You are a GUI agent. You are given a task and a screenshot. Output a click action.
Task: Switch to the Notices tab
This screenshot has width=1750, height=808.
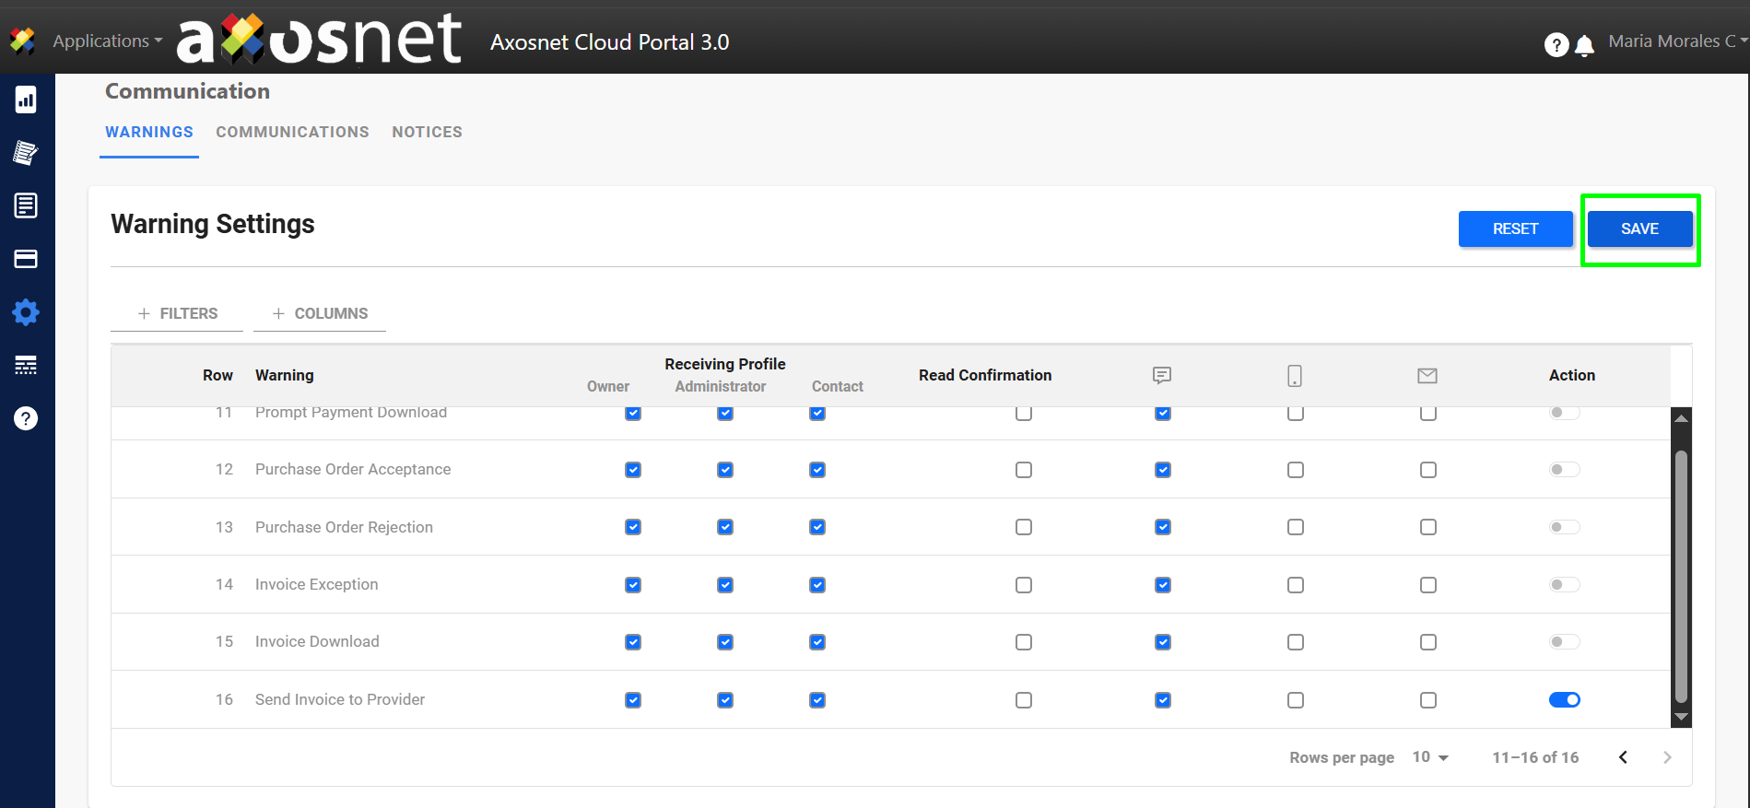click(x=427, y=132)
